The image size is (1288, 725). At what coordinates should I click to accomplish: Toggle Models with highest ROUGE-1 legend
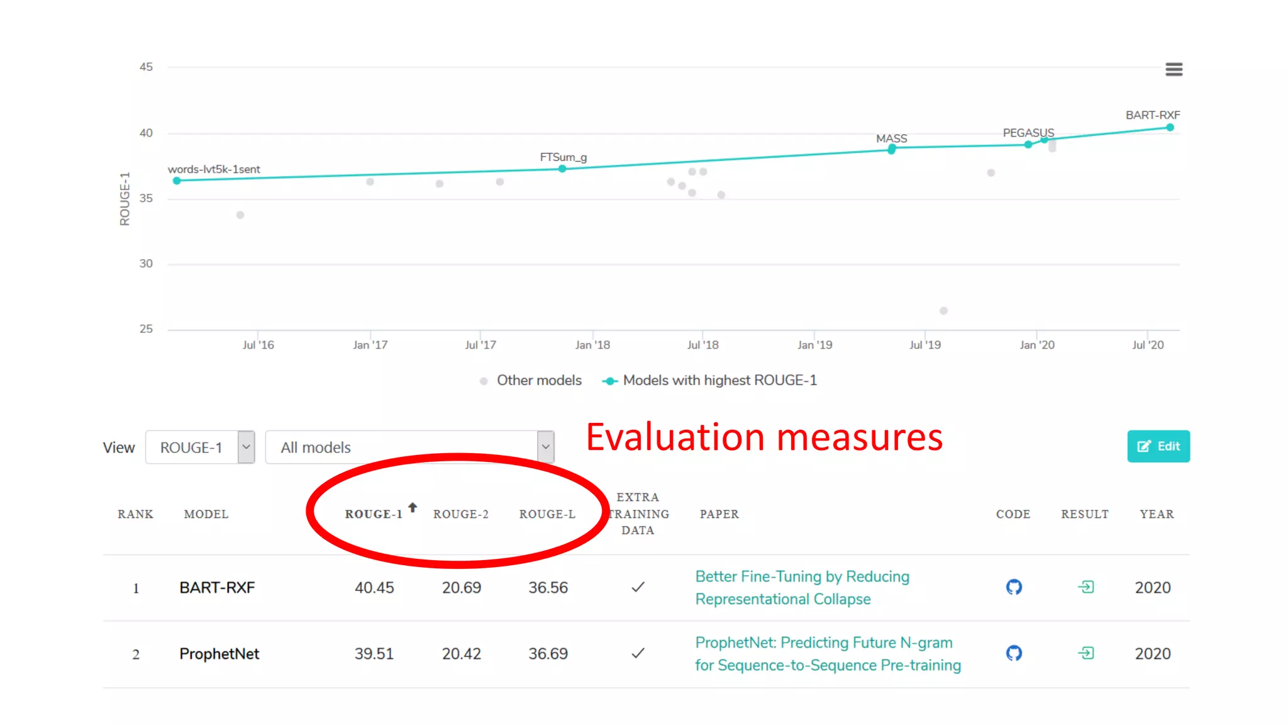(x=719, y=381)
